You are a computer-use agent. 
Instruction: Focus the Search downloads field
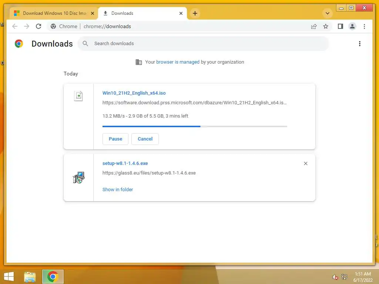pos(203,44)
